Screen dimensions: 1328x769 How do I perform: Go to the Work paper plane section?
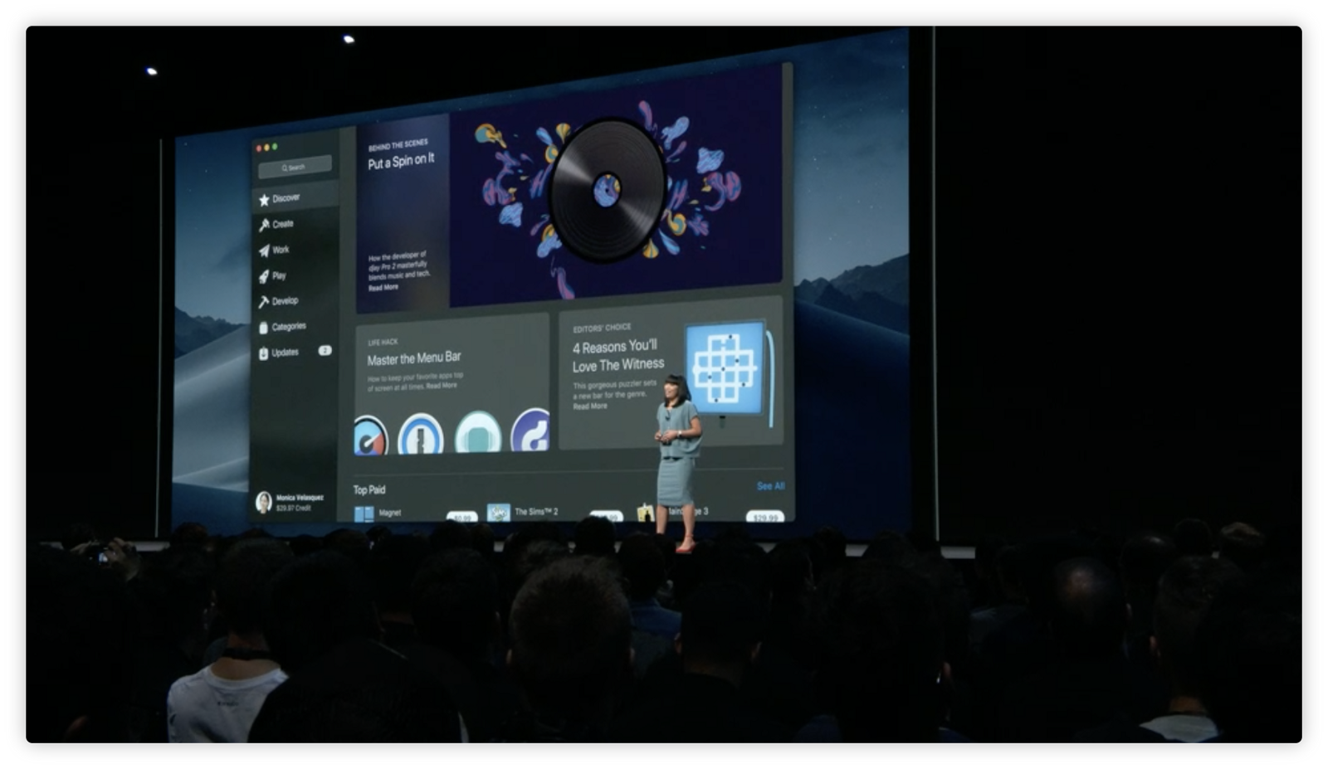280,250
